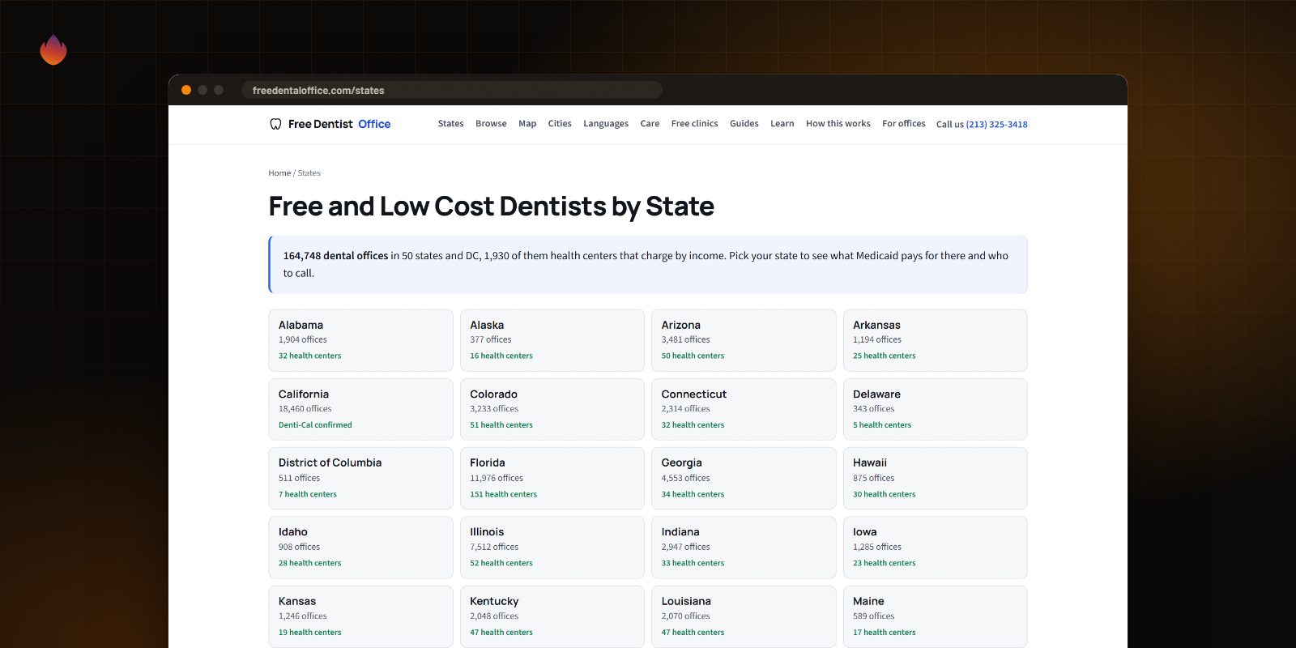
Task: Visit the Free clinics page
Action: pyautogui.click(x=694, y=124)
